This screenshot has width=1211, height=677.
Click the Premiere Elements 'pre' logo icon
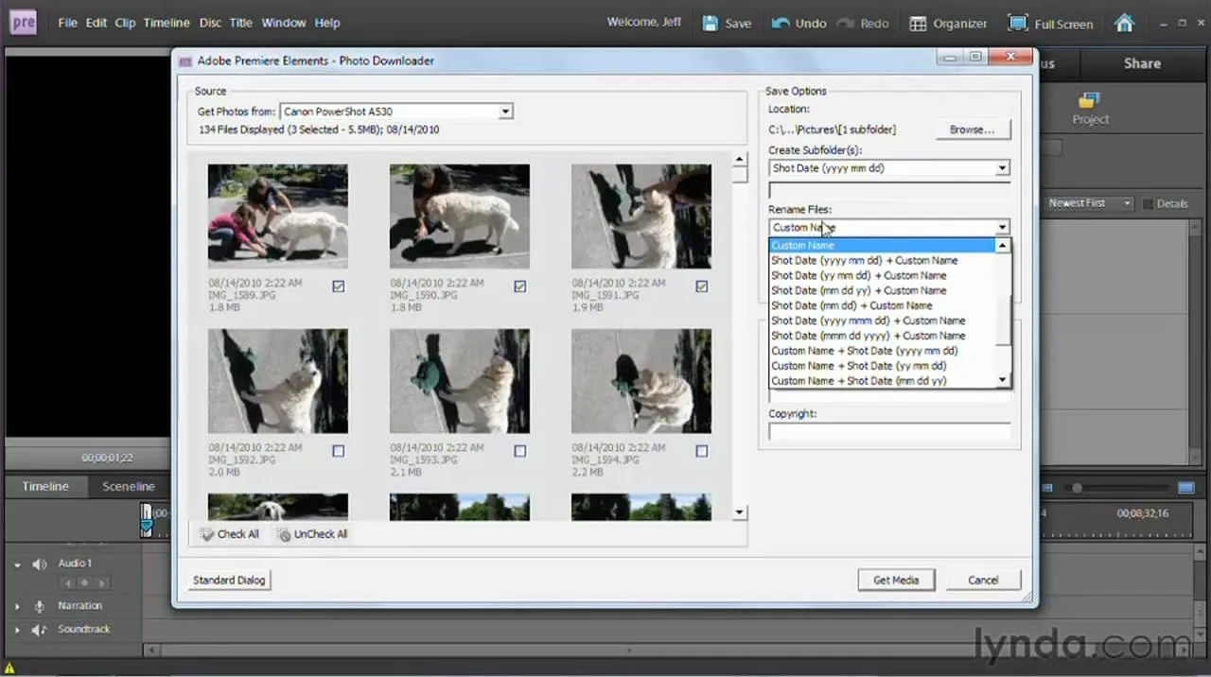tap(23, 22)
